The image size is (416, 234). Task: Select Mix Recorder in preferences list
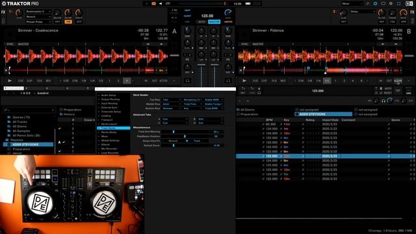point(109,149)
